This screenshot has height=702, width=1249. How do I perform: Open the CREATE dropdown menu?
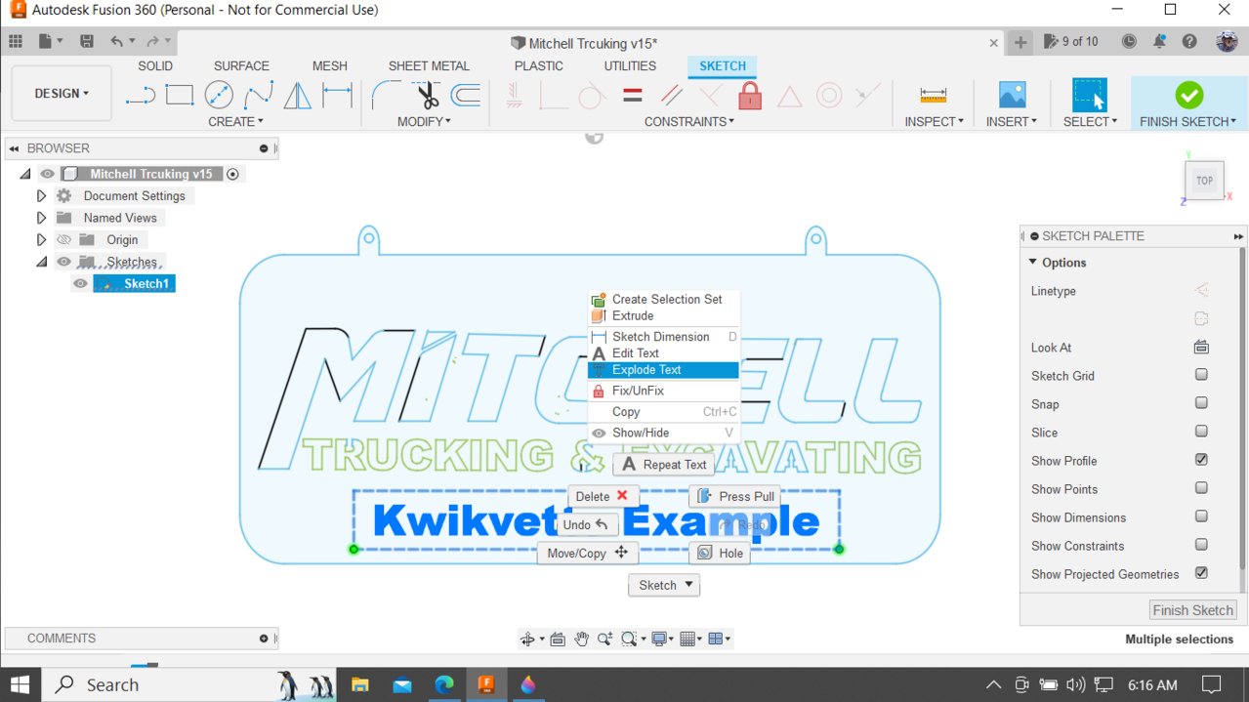tap(235, 122)
